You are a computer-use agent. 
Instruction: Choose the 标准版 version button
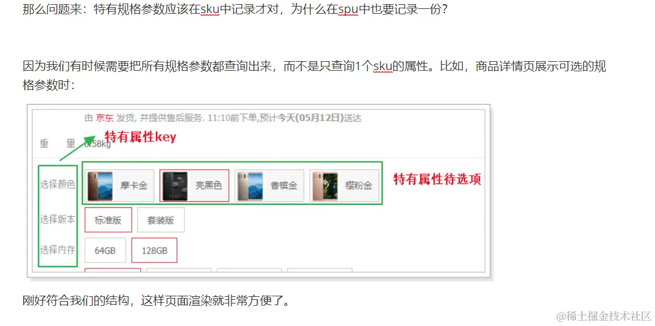click(x=108, y=220)
